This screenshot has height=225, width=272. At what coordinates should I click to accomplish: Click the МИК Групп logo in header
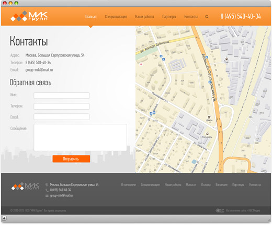click(29, 16)
